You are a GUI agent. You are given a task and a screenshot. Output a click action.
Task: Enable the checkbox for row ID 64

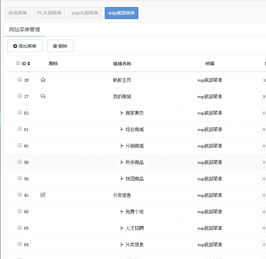pyautogui.click(x=20, y=244)
